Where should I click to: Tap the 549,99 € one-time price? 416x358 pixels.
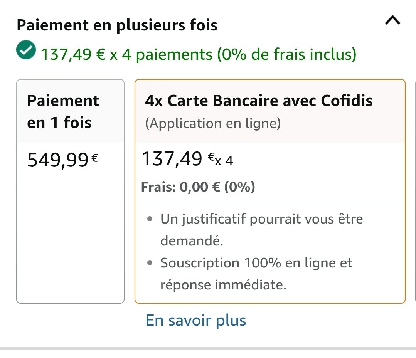click(x=58, y=160)
